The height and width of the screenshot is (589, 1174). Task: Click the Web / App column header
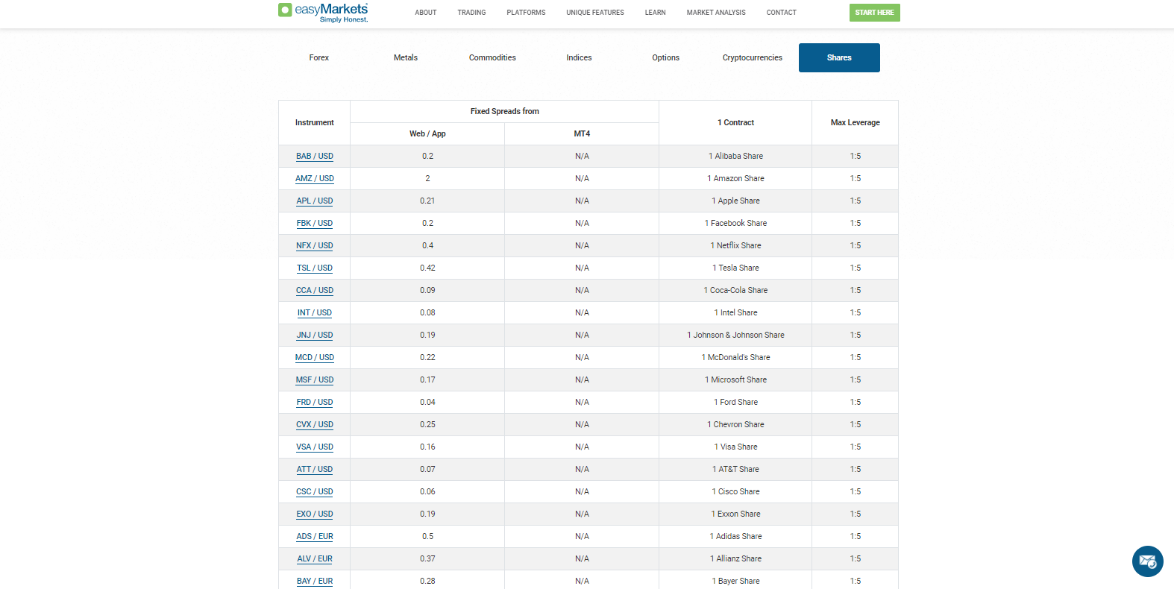(x=427, y=133)
